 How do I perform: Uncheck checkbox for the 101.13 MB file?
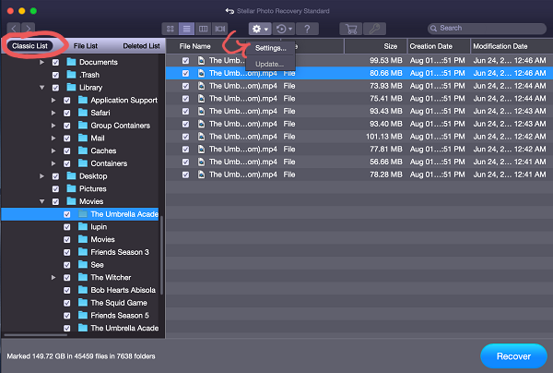(185, 137)
